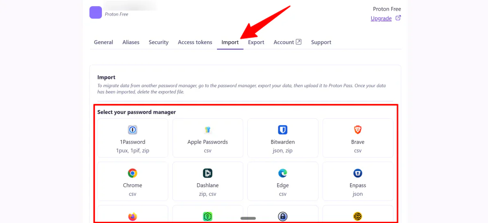Click the round padlock manager icon
The width and height of the screenshot is (488, 223).
pos(282,216)
